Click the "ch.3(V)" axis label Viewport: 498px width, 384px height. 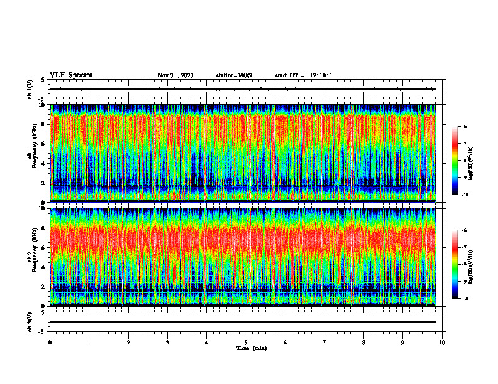(30, 323)
